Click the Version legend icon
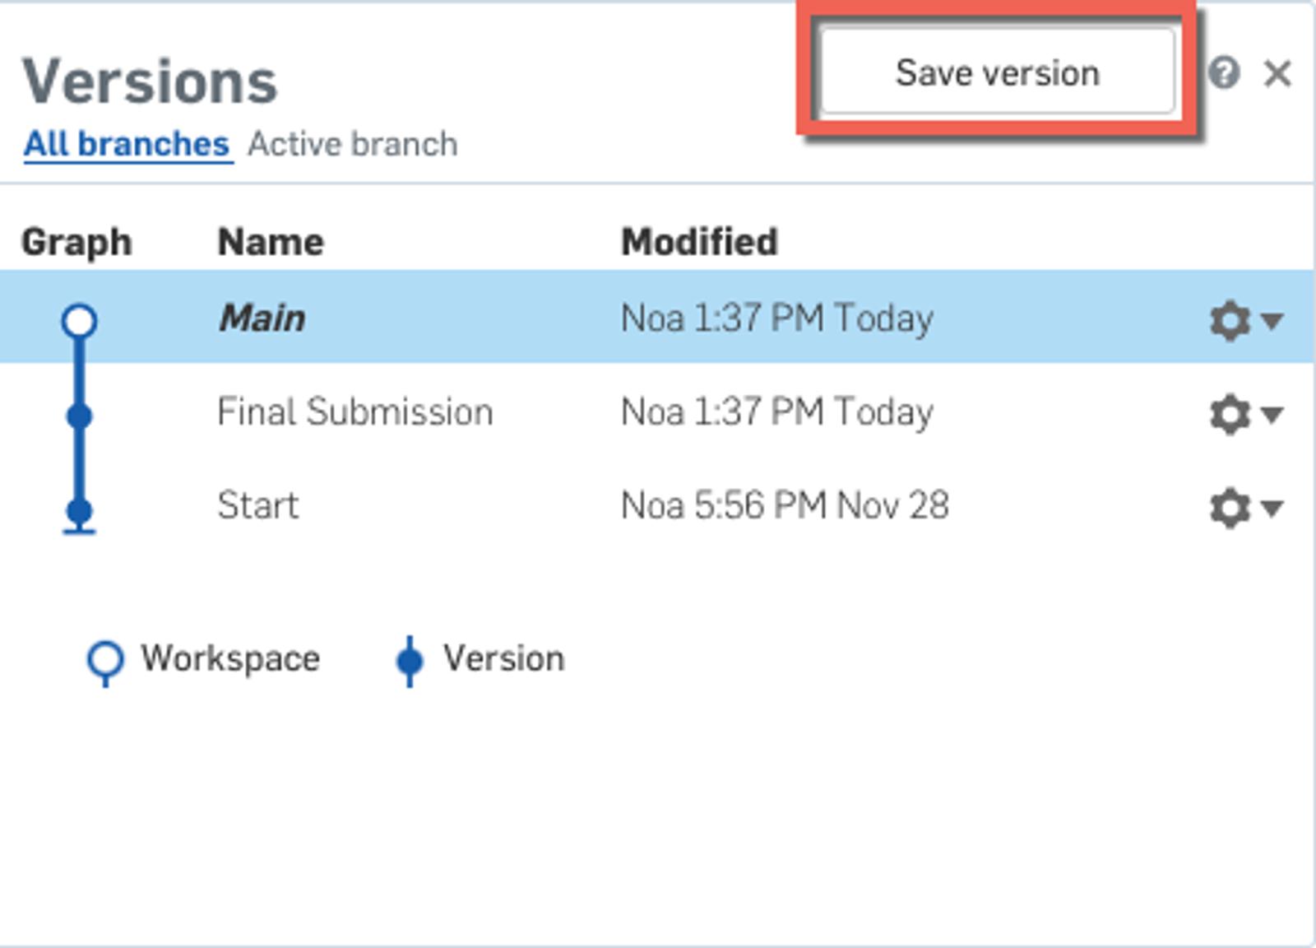 409,660
